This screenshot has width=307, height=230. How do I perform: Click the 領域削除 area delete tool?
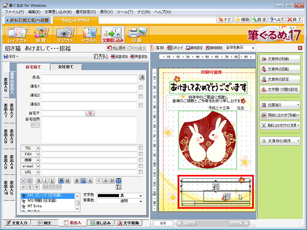point(214,48)
